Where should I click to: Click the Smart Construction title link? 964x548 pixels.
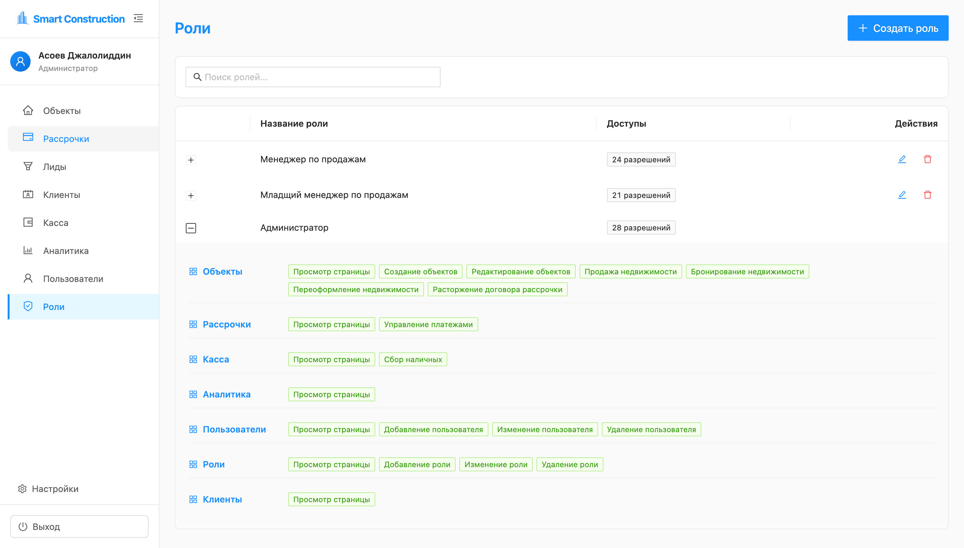(79, 19)
